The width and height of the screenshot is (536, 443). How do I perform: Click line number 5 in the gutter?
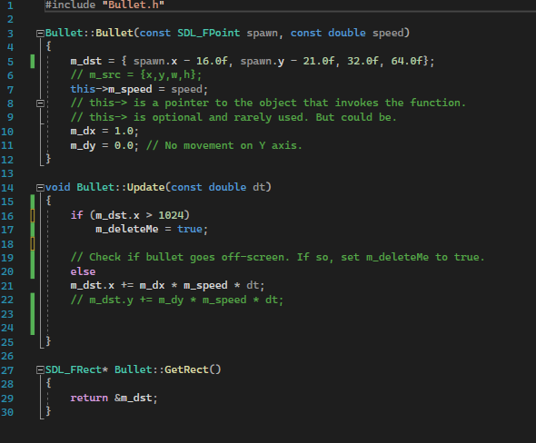click(10, 62)
